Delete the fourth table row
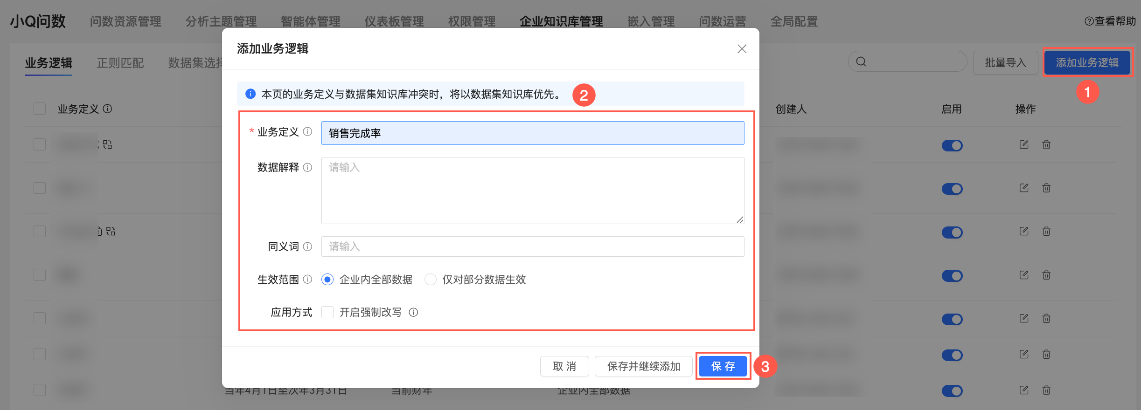The width and height of the screenshot is (1141, 410). (1046, 275)
